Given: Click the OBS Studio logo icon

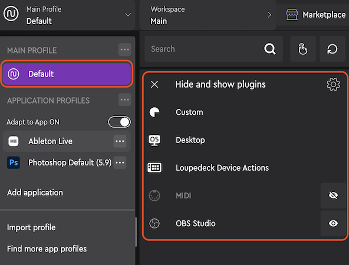Looking at the screenshot, I should tap(154, 223).
